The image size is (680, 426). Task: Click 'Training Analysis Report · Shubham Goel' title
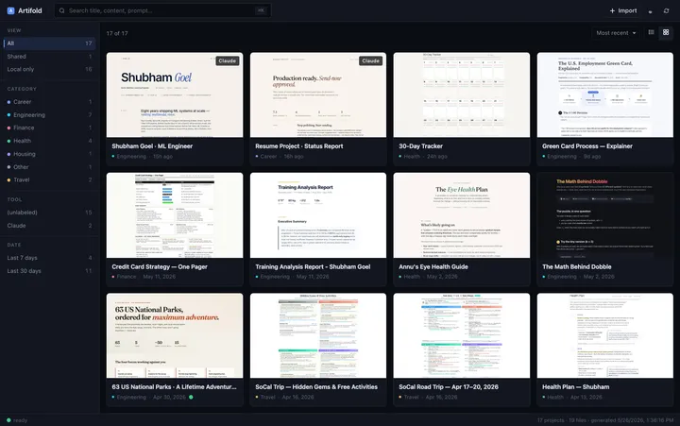point(313,266)
